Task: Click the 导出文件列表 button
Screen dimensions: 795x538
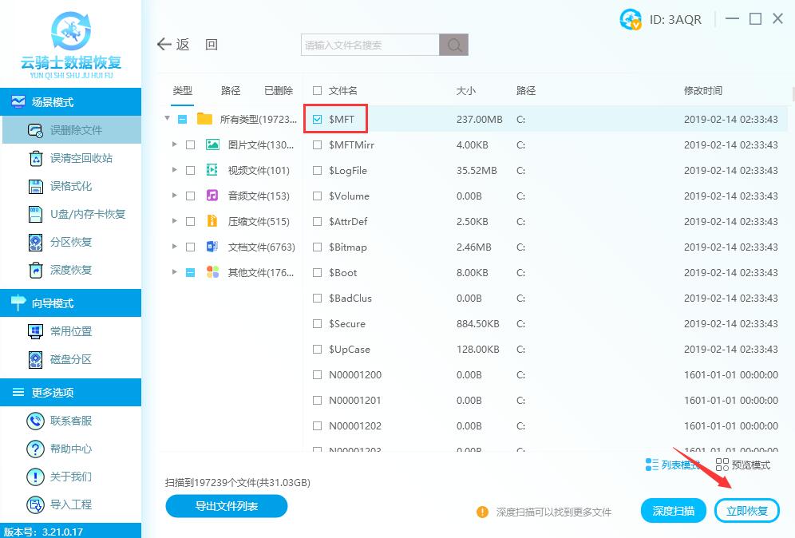Action: tap(227, 505)
